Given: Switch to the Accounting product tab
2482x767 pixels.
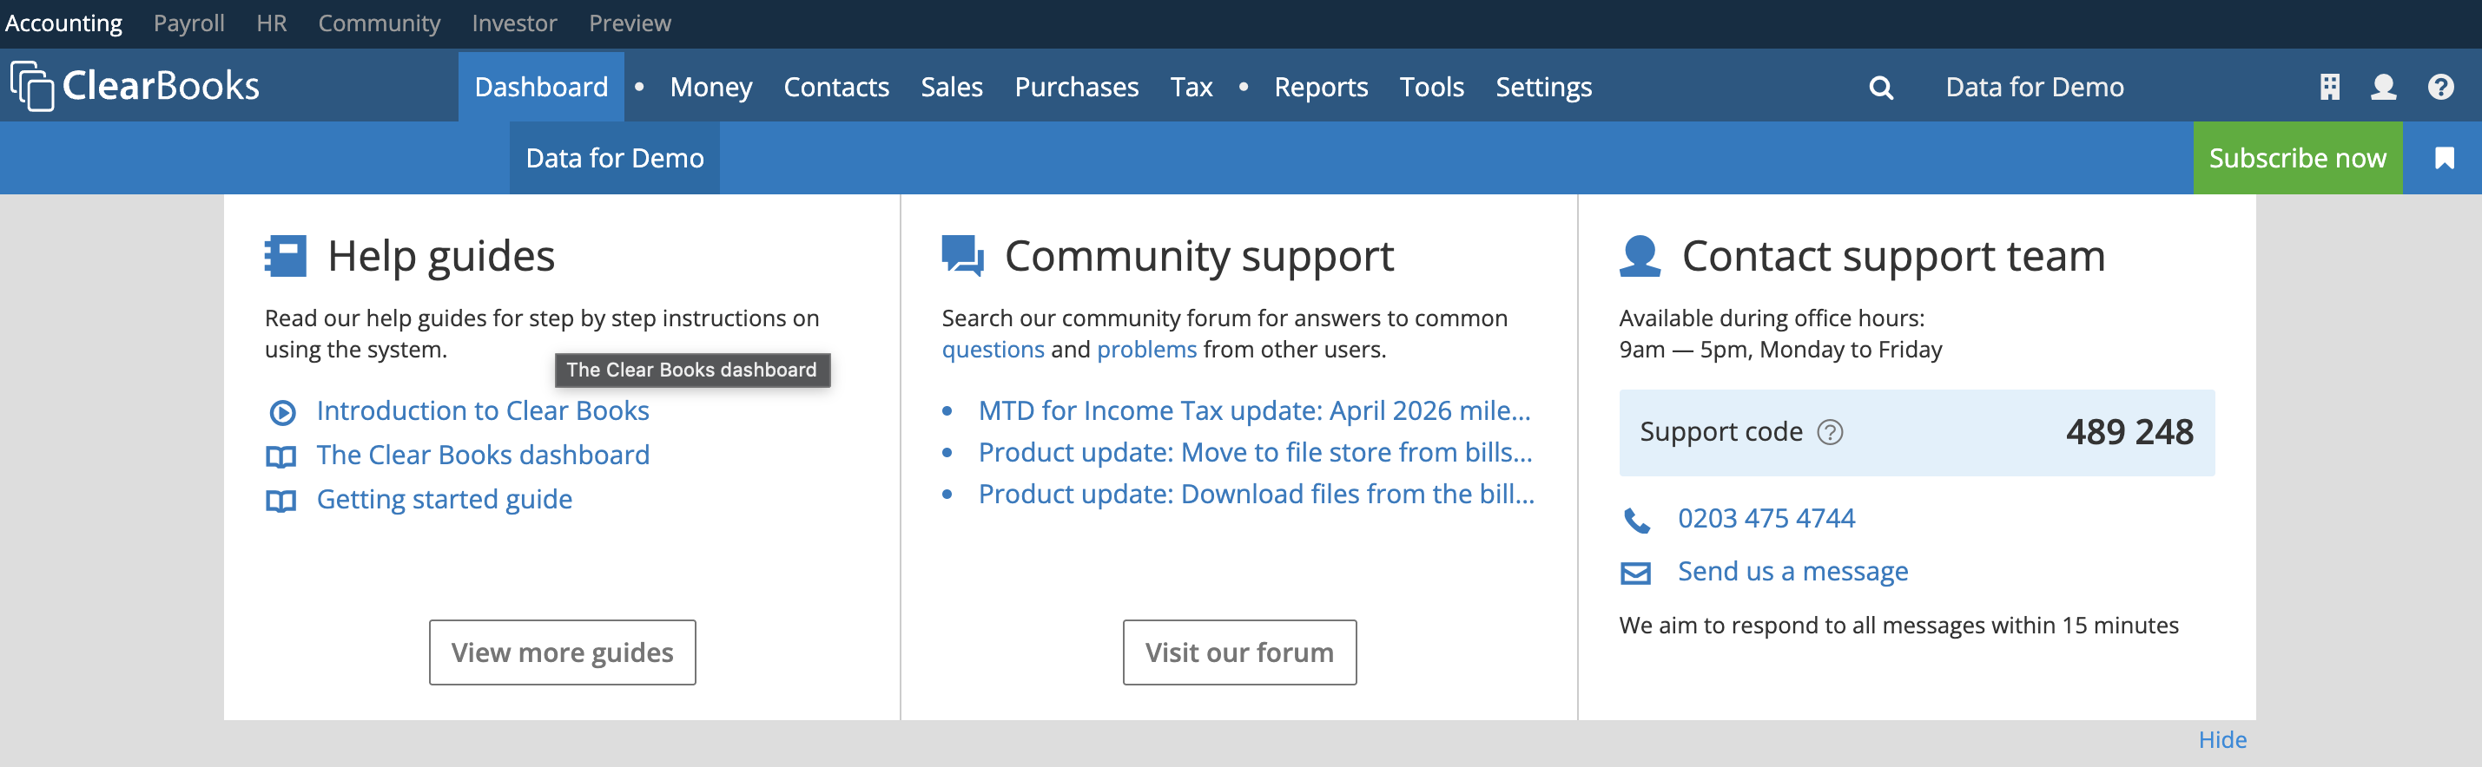Looking at the screenshot, I should point(63,23).
